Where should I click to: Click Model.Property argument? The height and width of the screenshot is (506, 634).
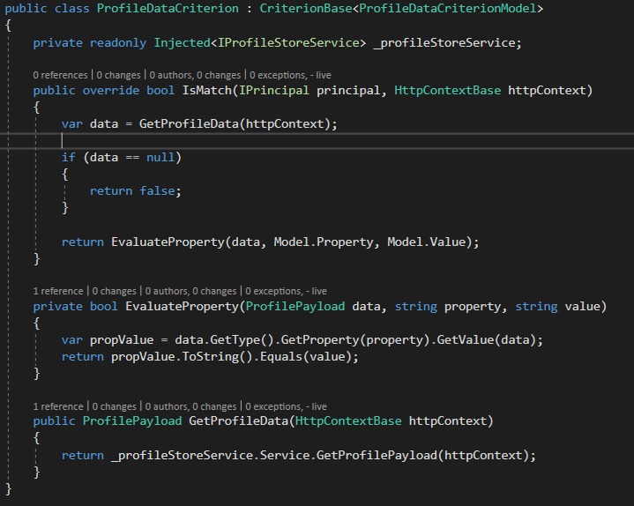click(324, 242)
